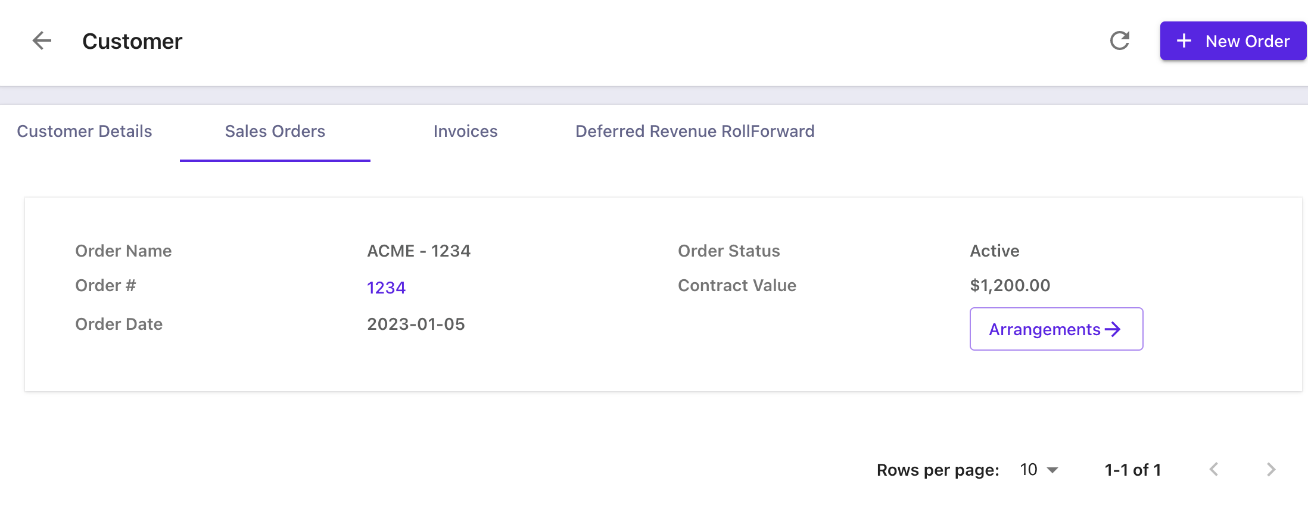Screen dimensions: 1308x512
Task: Click the back arrow icon
Action: [x=42, y=41]
